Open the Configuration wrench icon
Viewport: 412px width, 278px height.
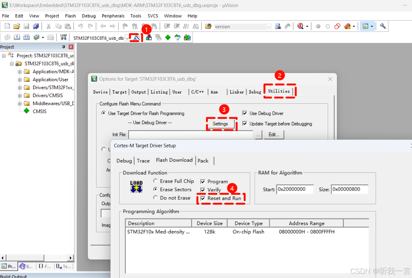point(383,26)
